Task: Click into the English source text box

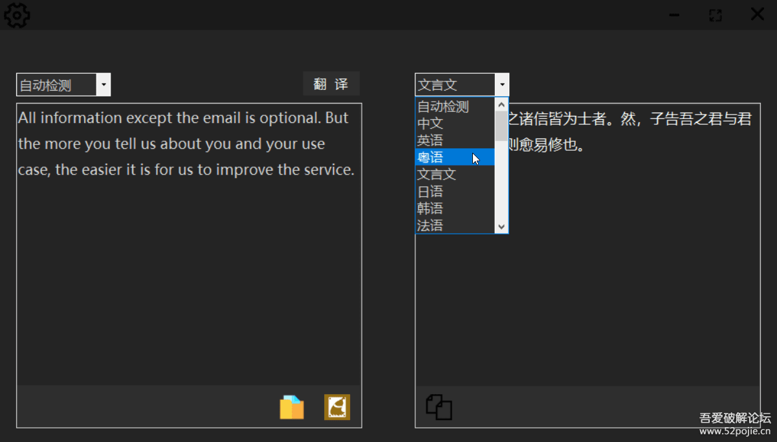Action: [188, 259]
